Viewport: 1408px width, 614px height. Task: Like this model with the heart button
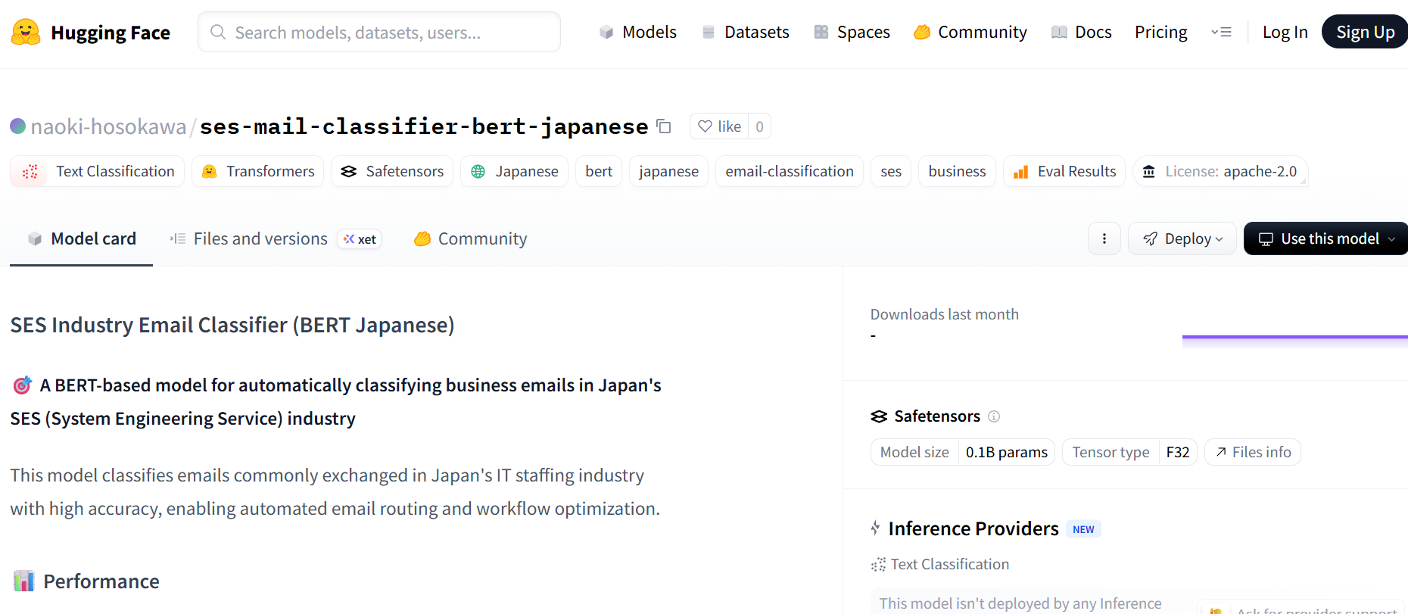point(719,126)
